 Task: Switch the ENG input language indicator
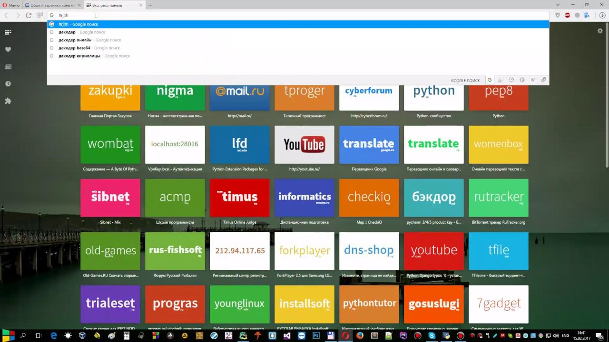point(565,335)
